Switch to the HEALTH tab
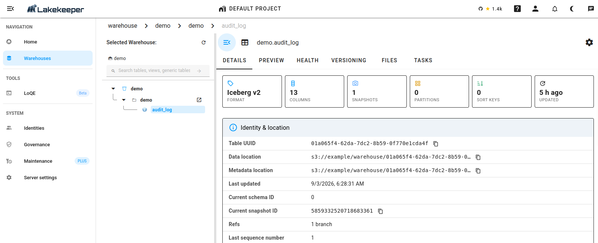 point(308,60)
